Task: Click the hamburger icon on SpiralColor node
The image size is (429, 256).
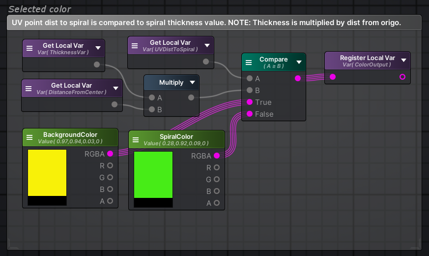Action: (136, 139)
